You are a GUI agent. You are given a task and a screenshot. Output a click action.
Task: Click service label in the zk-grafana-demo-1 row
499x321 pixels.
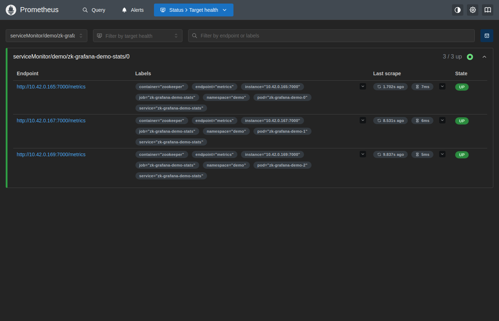[171, 142]
